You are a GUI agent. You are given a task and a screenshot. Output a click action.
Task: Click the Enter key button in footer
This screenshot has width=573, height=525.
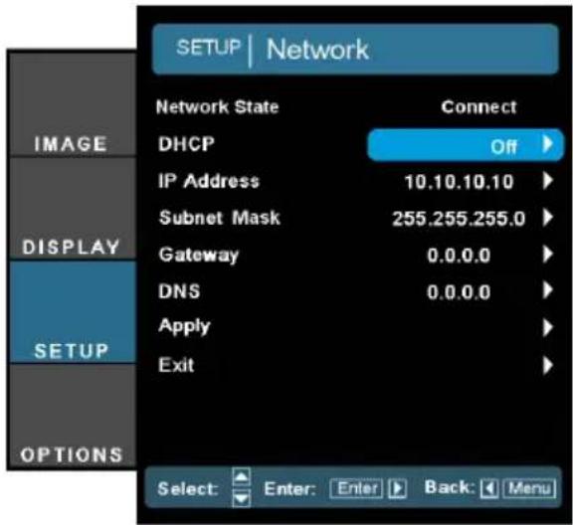pos(356,488)
